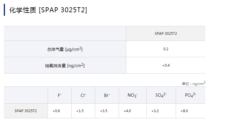The height and width of the screenshot is (120, 235).
Task: Select the 硅氧烷含量 row label
Action: coord(63,65)
